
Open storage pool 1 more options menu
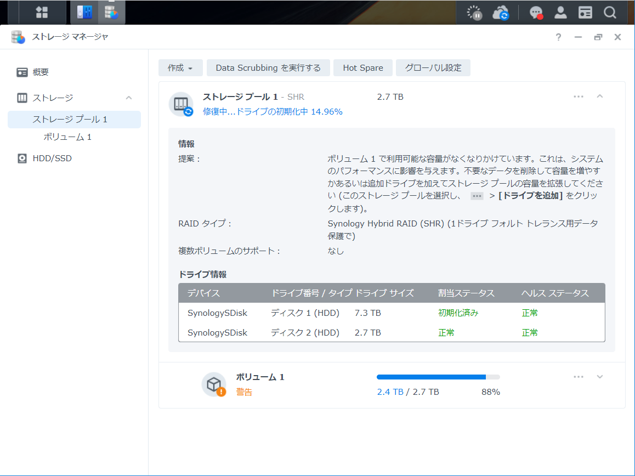579,97
